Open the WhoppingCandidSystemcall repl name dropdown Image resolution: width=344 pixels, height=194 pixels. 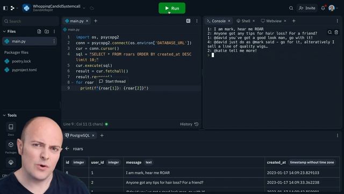point(84,8)
